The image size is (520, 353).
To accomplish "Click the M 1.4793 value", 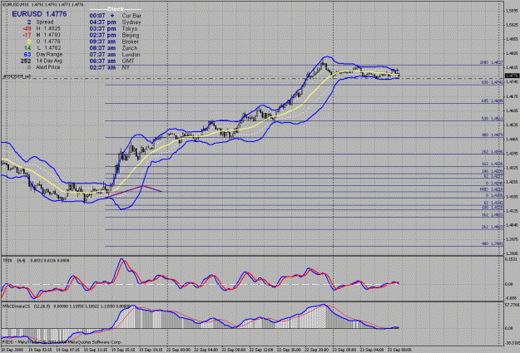I will point(48,35).
